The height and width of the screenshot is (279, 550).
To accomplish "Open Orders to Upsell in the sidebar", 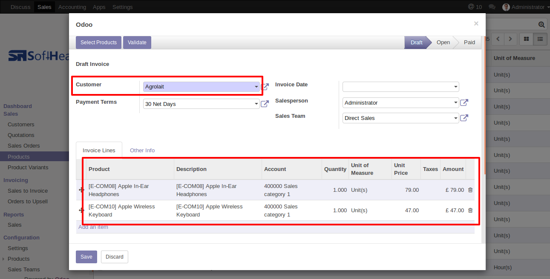I will pos(28,202).
